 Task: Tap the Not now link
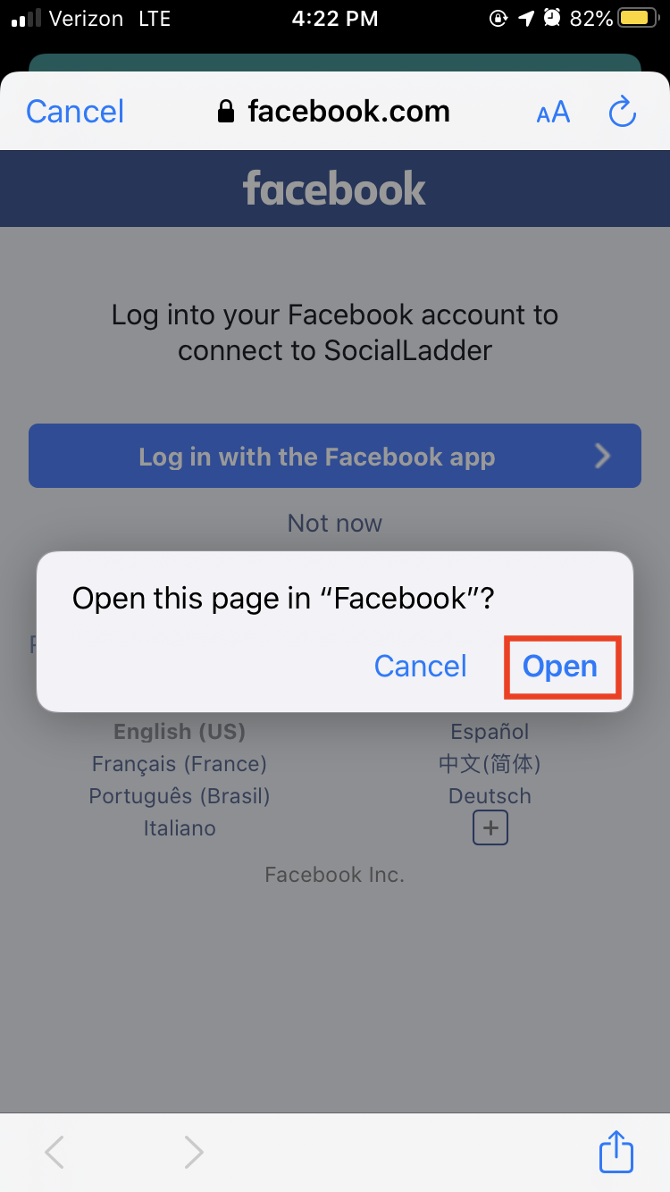335,523
